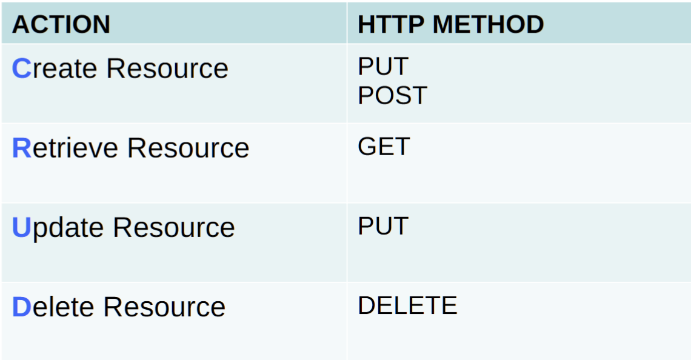691x360 pixels.
Task: Click PUT in the Update Resource row
Action: pyautogui.click(x=383, y=226)
